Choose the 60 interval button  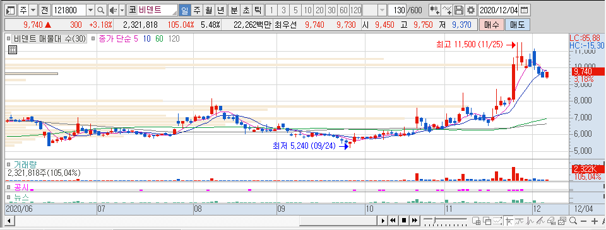pyautogui.click(x=343, y=10)
